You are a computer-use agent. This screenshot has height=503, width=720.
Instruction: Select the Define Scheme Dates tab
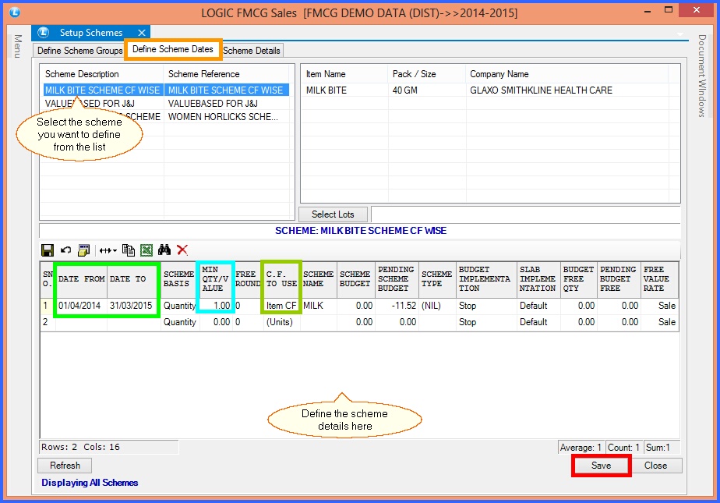coord(173,49)
